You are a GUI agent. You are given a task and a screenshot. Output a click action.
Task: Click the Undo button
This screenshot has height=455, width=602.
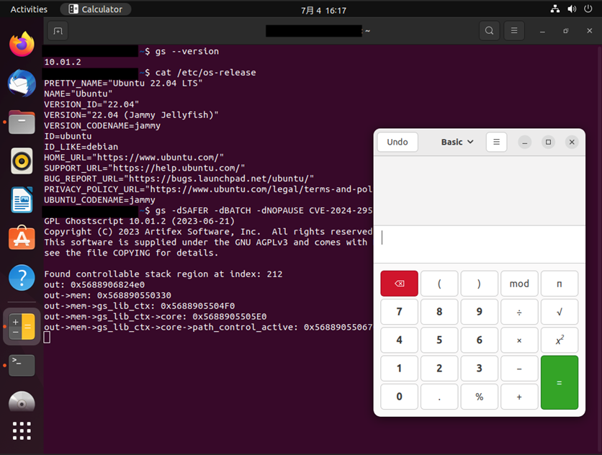397,142
